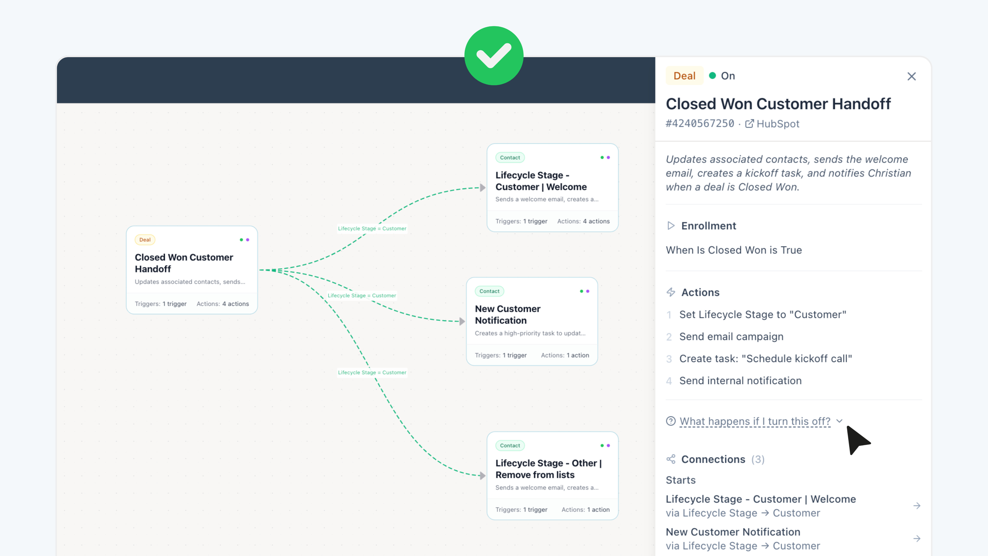Click the external link icon beside HubSpot
988x556 pixels.
[749, 124]
